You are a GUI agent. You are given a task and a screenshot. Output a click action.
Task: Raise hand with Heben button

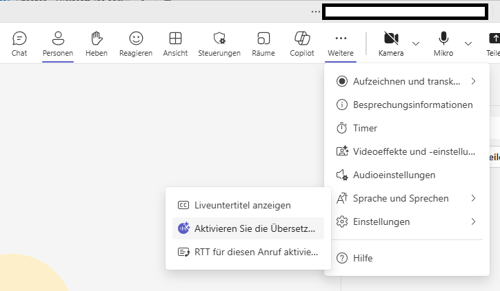[97, 44]
